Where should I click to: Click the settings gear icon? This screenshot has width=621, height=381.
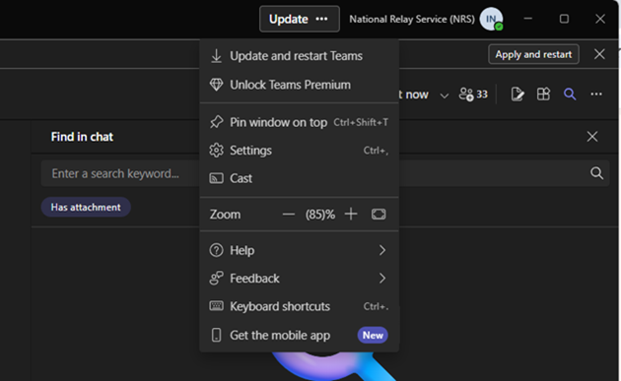(x=216, y=151)
